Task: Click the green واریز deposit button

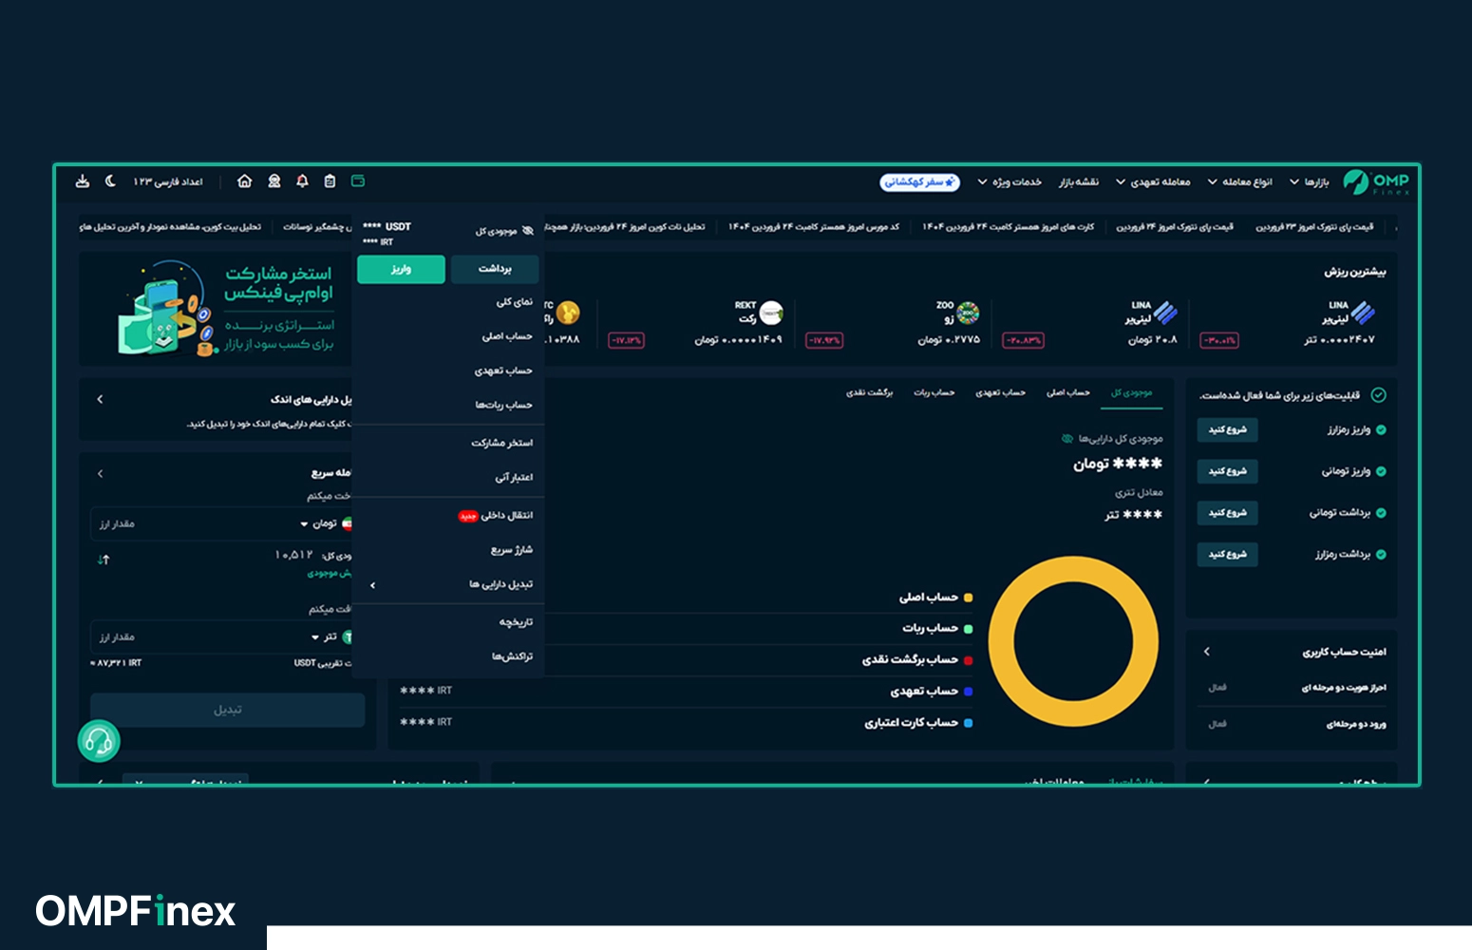Action: tap(401, 269)
